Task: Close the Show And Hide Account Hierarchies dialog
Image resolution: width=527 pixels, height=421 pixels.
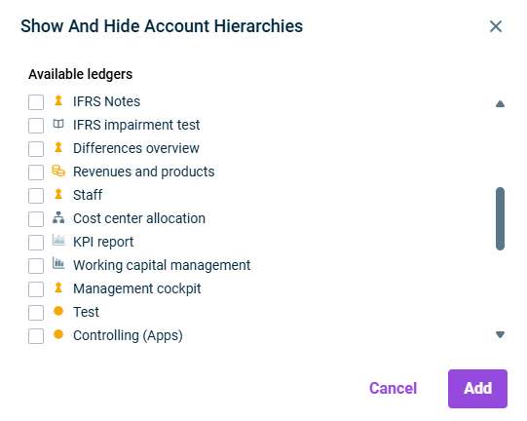Action: (496, 26)
